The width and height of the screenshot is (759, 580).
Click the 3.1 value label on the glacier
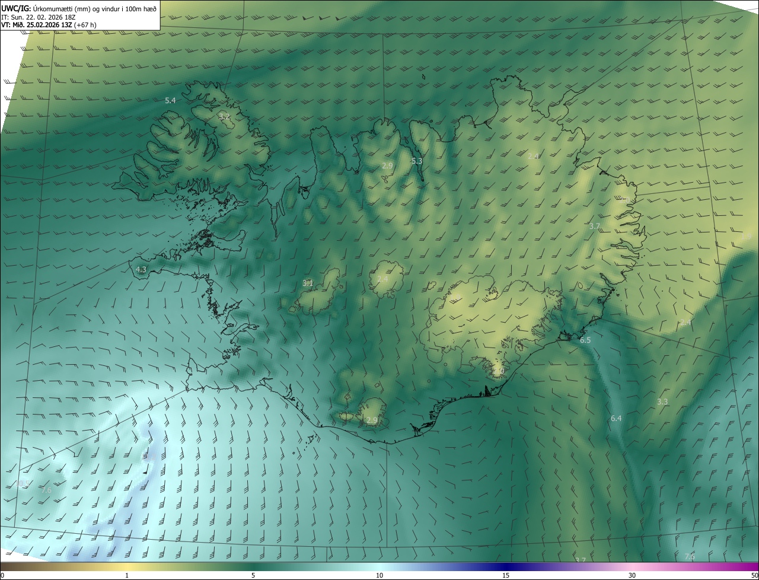(308, 283)
